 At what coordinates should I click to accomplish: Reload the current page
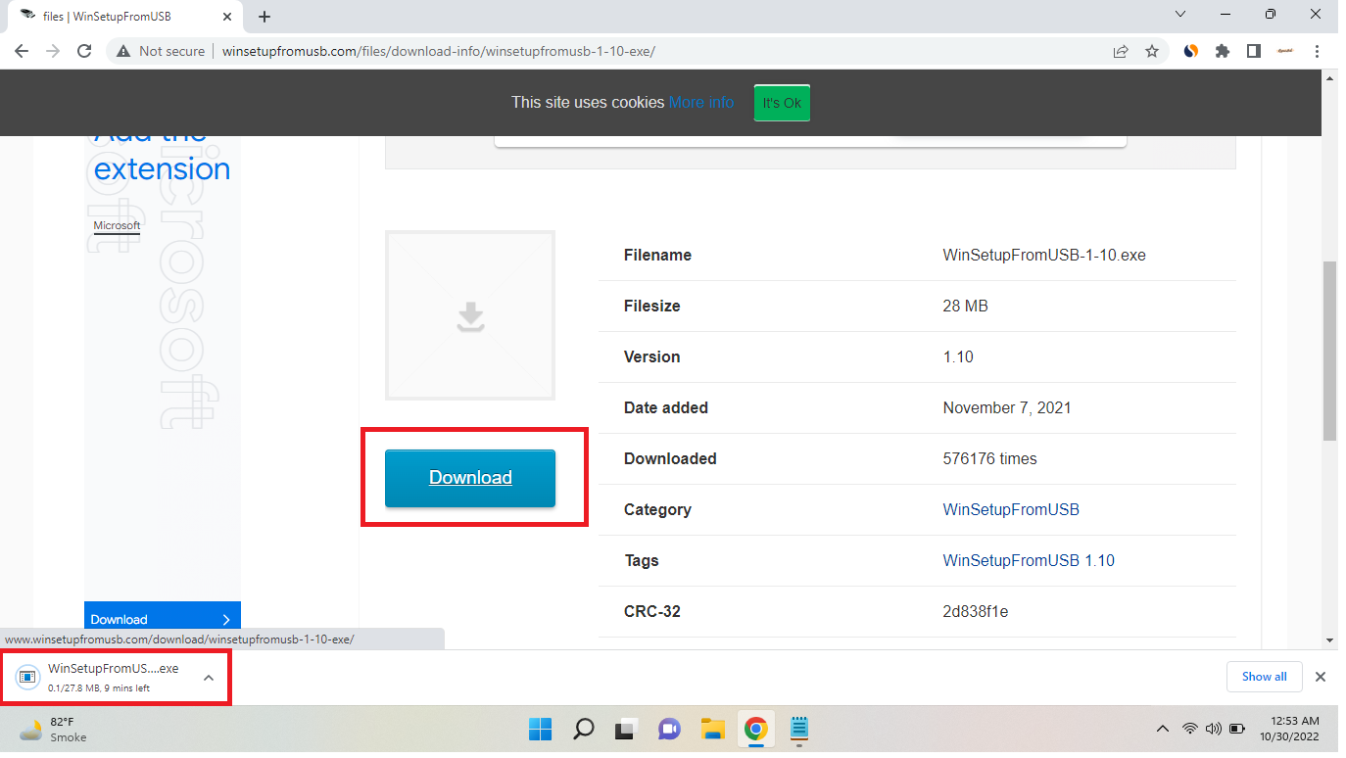click(84, 51)
